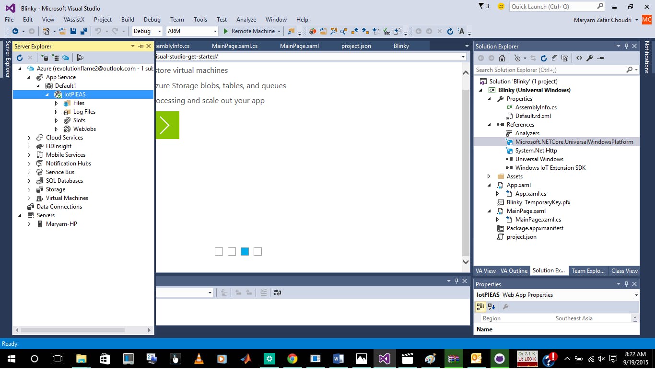Viewport: 655px width, 375px height.
Task: Open the Debug configuration dropdown
Action: tap(147, 31)
